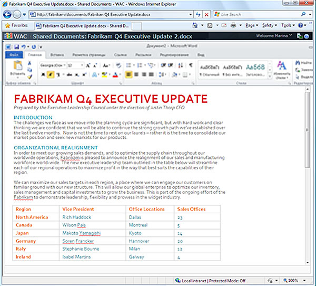
Task: Apply red font color
Action: (115, 75)
